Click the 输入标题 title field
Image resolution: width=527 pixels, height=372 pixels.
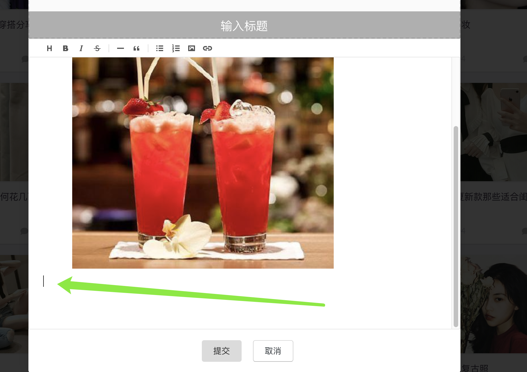pyautogui.click(x=244, y=25)
